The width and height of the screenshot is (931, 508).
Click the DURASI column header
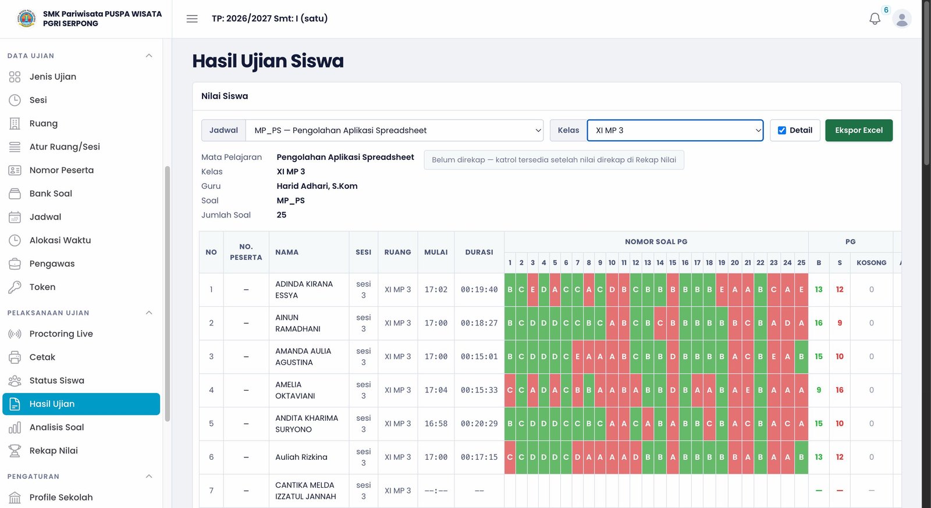click(x=479, y=252)
